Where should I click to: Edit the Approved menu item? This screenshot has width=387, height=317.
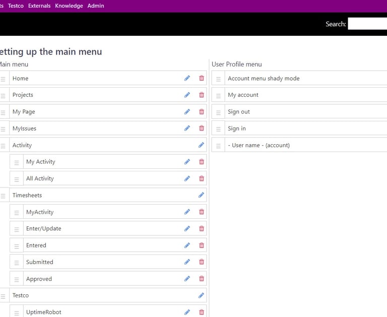point(187,279)
